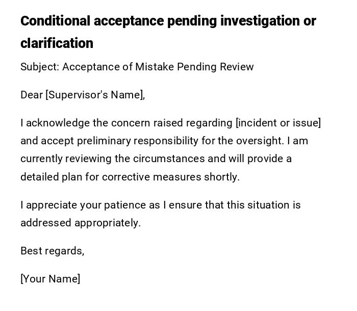This screenshot has width=357, height=311.
Task: Click the "Best regards," closing line
Action: pyautogui.click(x=52, y=251)
